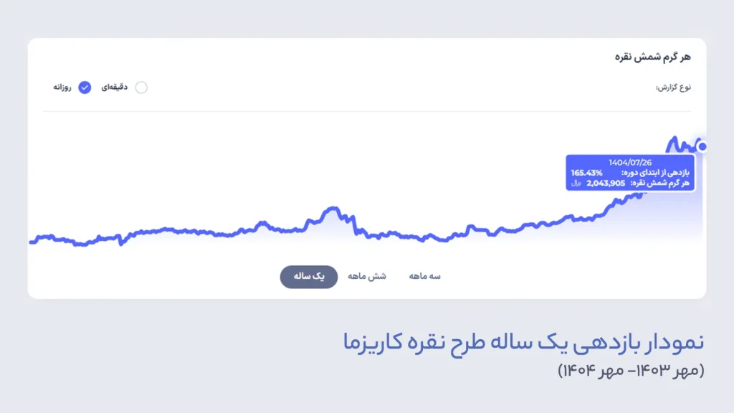The image size is (734, 413).
Task: Click the هر گرم شمش نقره card heading
Action: coord(653,56)
